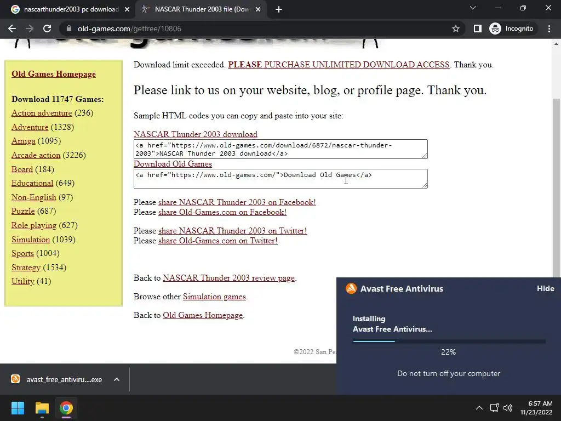Click the Avast logo in installer popup

pos(351,288)
